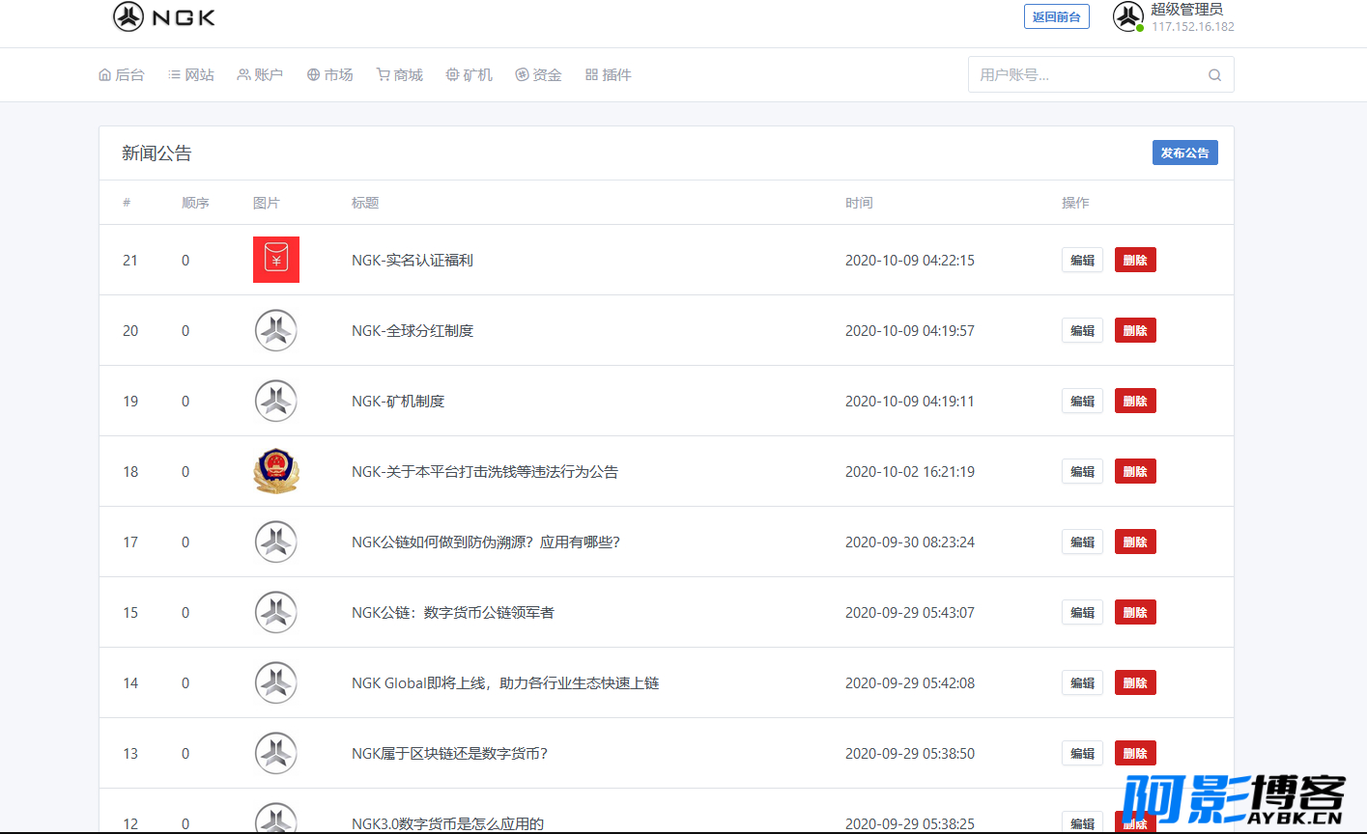Open red envelope thumbnail of 实名认证福利
1367x834 pixels.
276,260
